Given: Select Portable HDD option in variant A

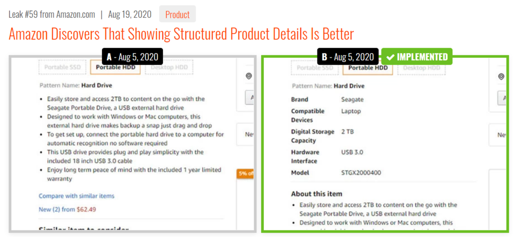Looking at the screenshot, I should pyautogui.click(x=115, y=67).
